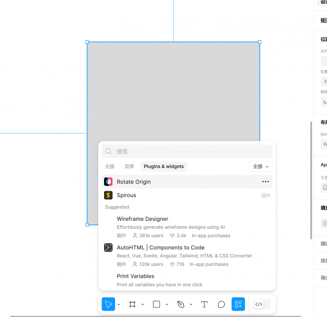Open the Pen tool options chevron
327x317 pixels.
191,304
